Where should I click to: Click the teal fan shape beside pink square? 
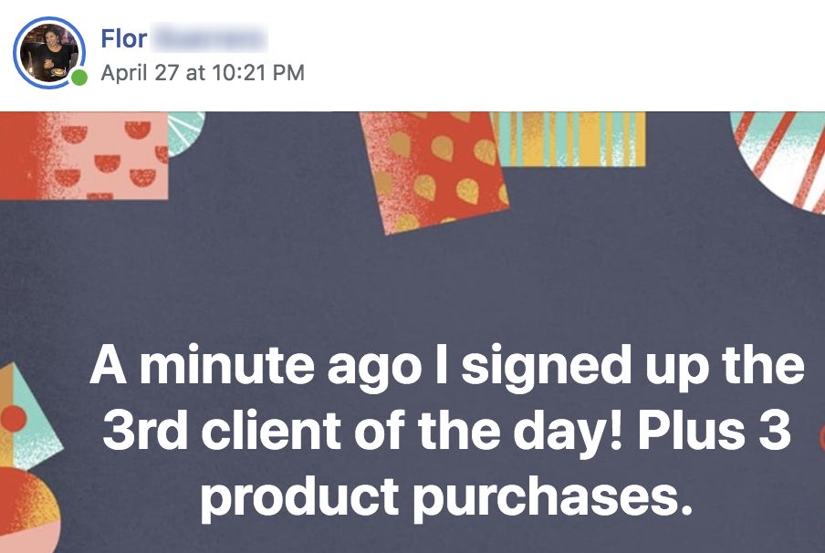click(184, 131)
